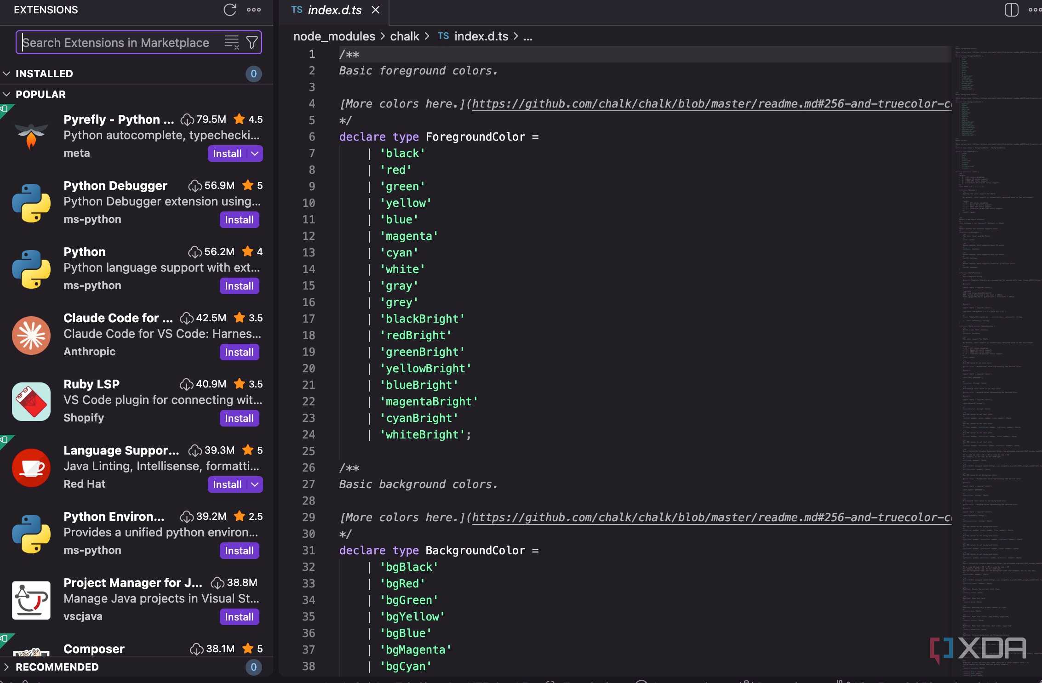Image resolution: width=1042 pixels, height=683 pixels.
Task: Refresh the Extensions list
Action: pos(230,10)
